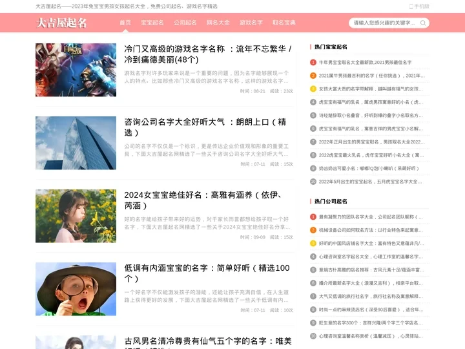The height and width of the screenshot is (349, 465).
Task: Open company item 心理咨询室名字起名大全
Action: [371, 257]
